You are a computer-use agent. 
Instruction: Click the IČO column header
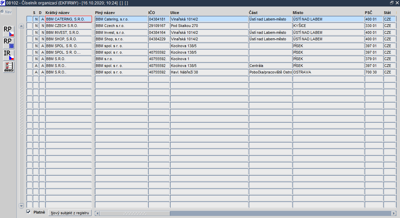[x=151, y=13]
